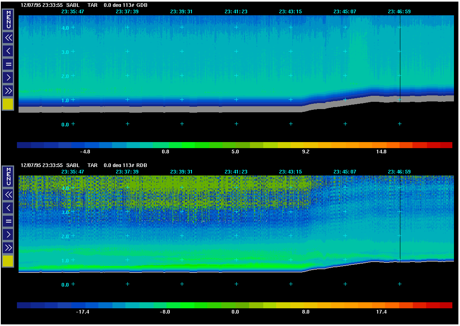Click the equals-sign button in the upper panel
Screen dimensions: 460x326
8,64
